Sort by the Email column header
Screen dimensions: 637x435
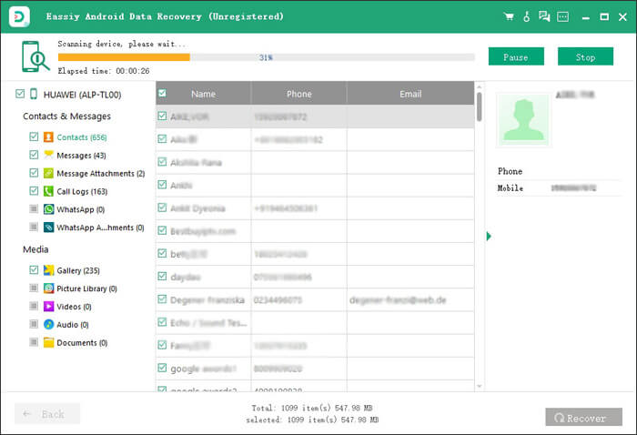click(x=410, y=94)
